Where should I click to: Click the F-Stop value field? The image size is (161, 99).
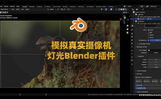[x=154, y=60]
